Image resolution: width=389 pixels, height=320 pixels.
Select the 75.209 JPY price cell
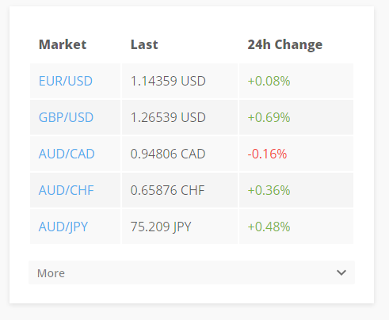pyautogui.click(x=180, y=227)
